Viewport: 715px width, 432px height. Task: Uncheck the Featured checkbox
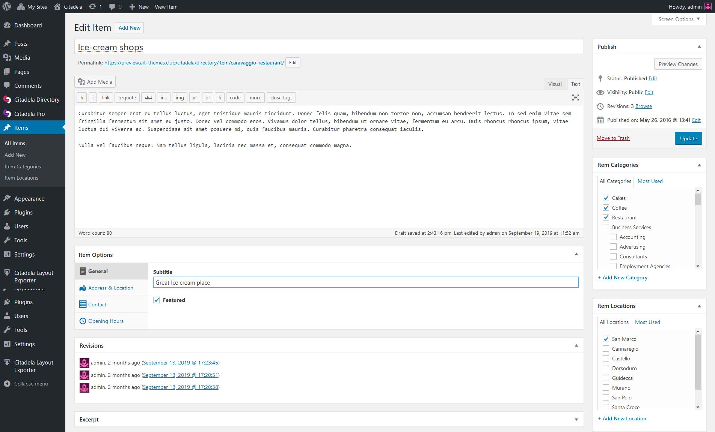[x=157, y=300]
